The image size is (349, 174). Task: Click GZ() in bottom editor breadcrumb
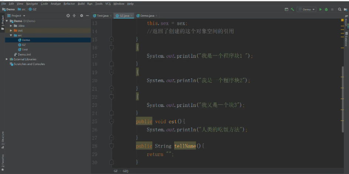pos(126,171)
